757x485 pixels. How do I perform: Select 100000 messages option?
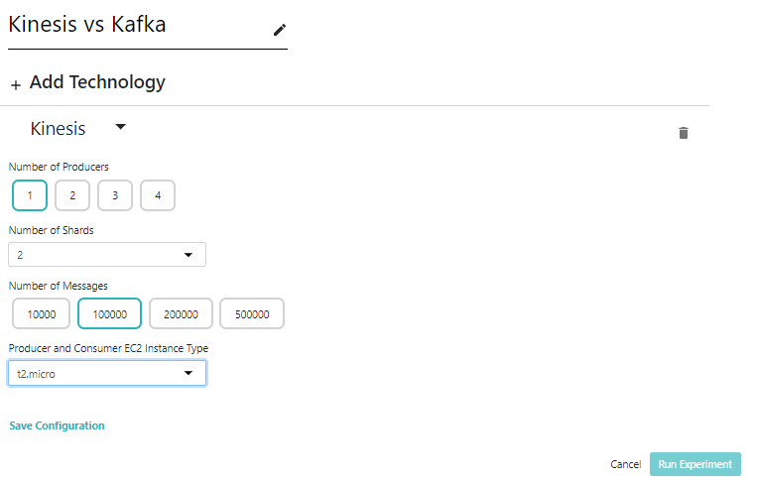coord(110,313)
